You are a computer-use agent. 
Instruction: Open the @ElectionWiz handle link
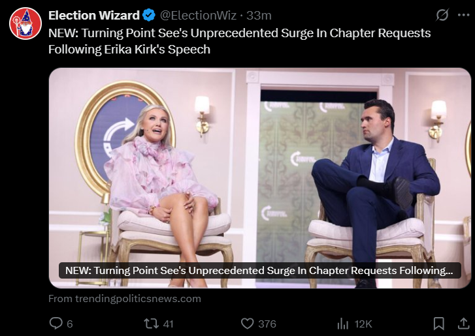[x=198, y=16]
